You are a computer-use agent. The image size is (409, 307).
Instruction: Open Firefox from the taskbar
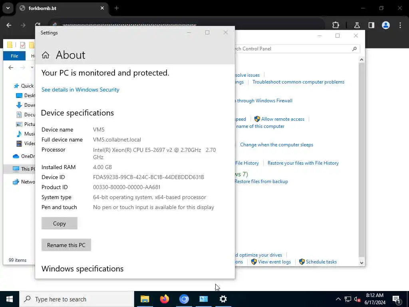point(164,299)
